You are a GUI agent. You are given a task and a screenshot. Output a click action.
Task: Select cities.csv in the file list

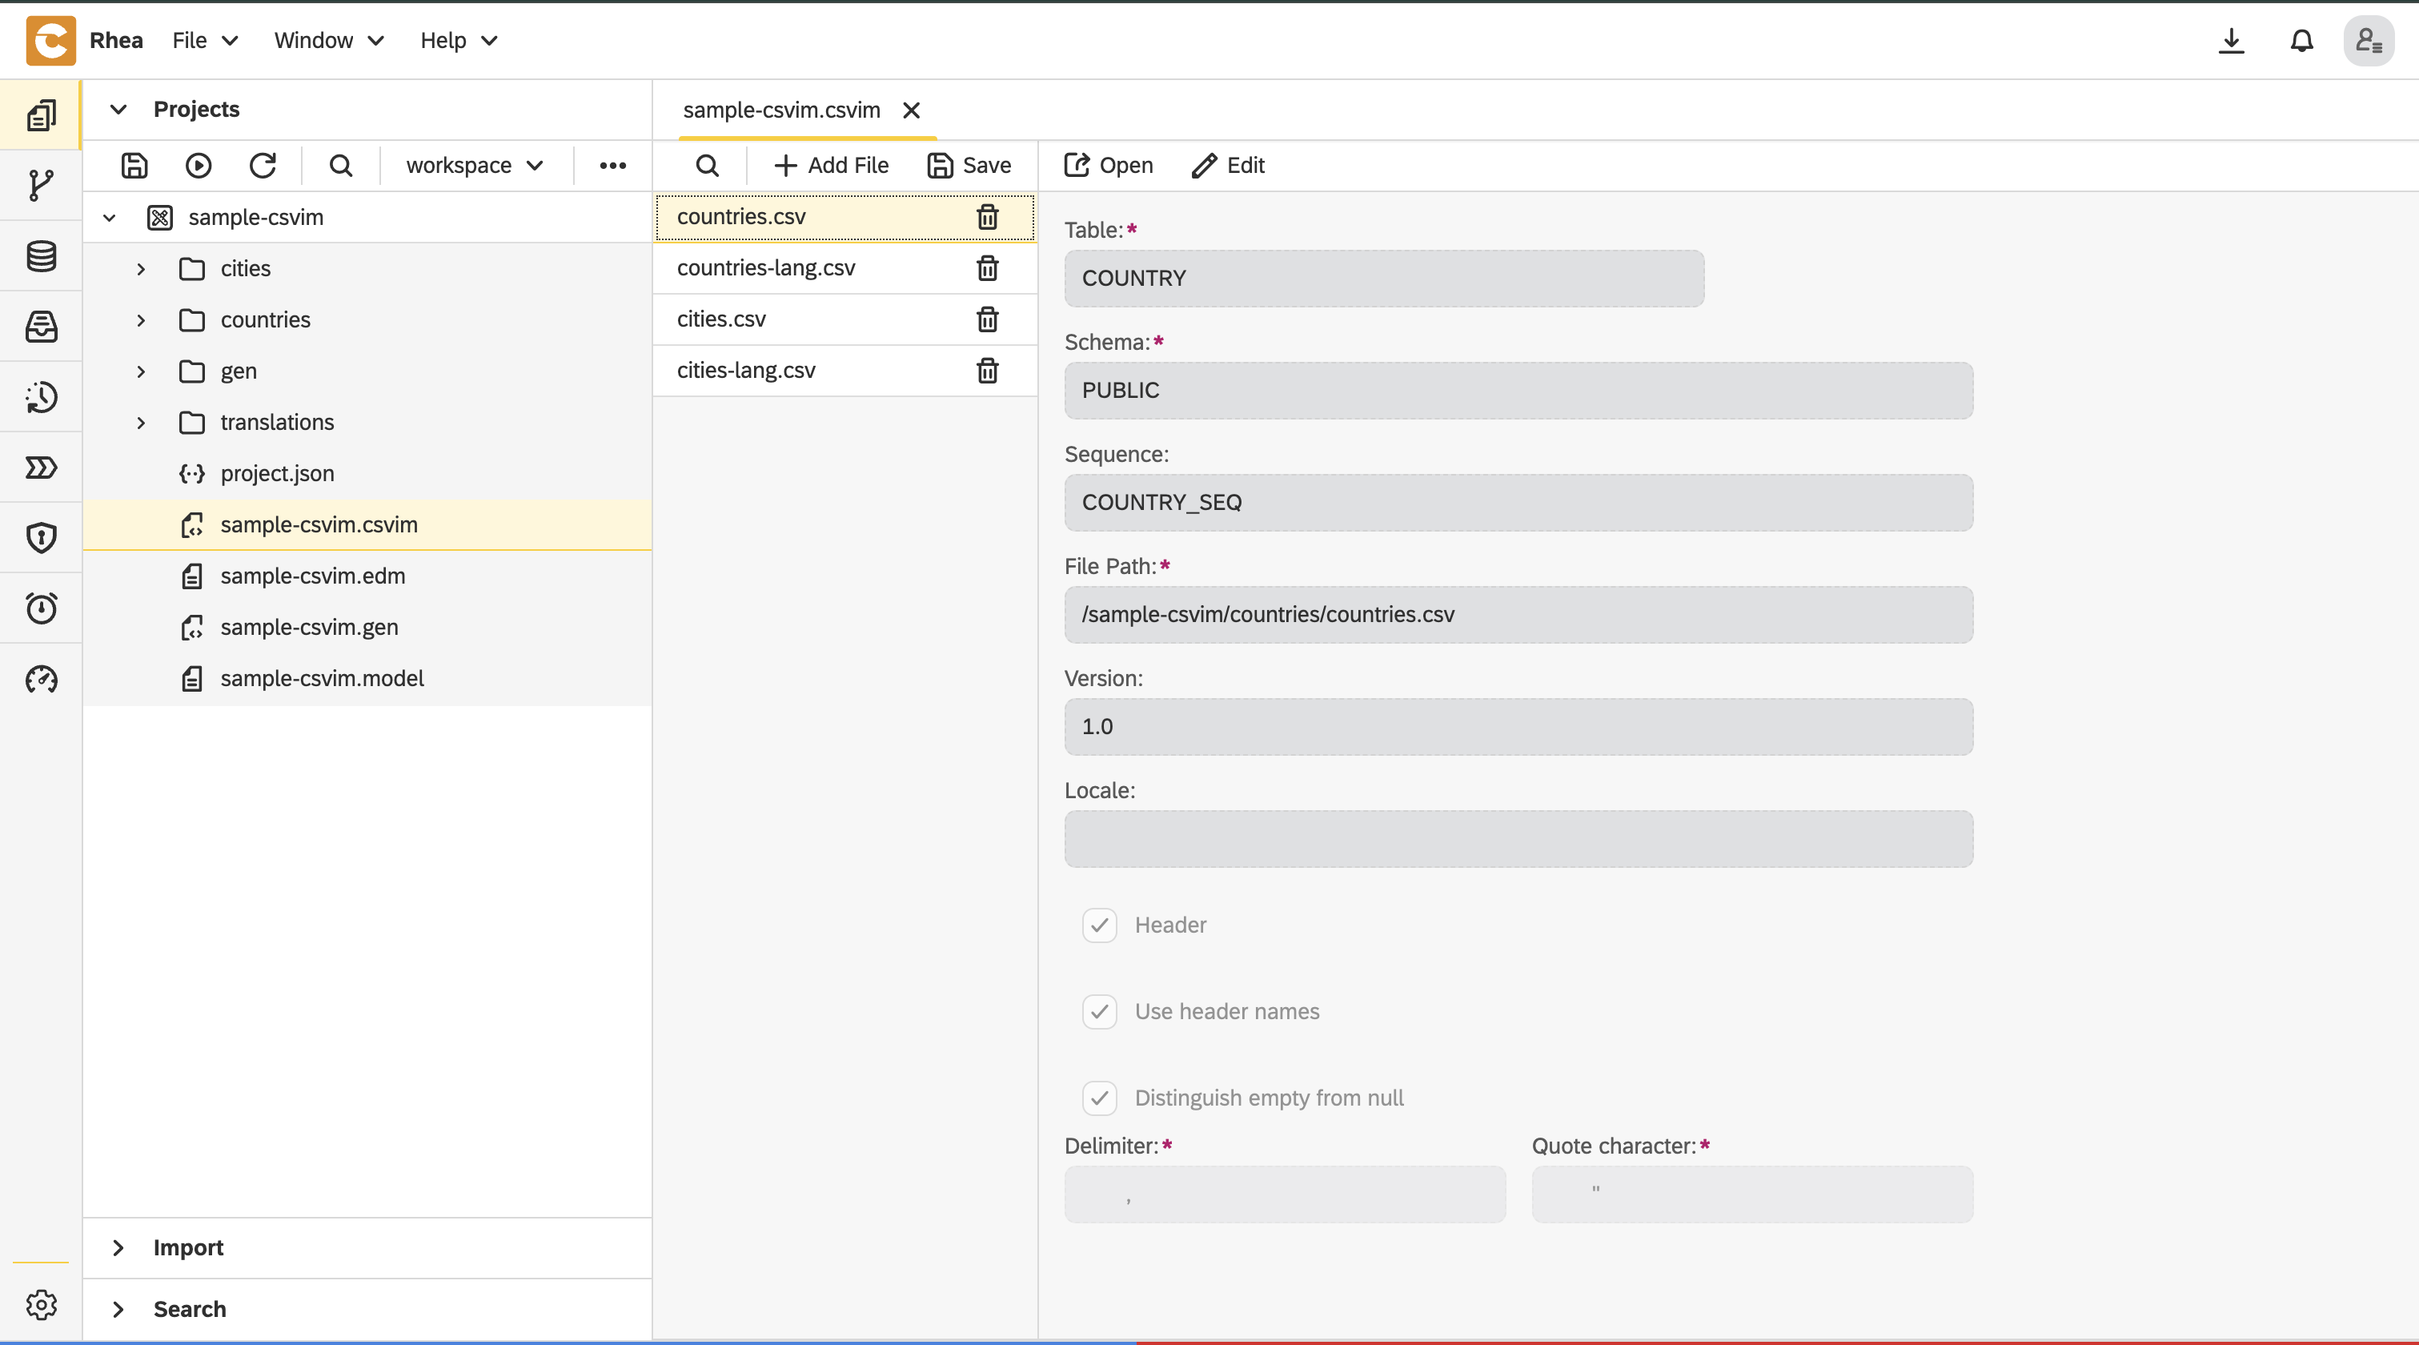click(x=845, y=319)
